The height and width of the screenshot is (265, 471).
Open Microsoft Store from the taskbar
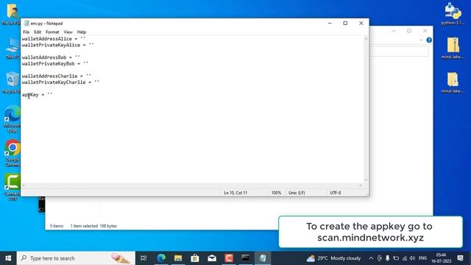pyautogui.click(x=195, y=258)
